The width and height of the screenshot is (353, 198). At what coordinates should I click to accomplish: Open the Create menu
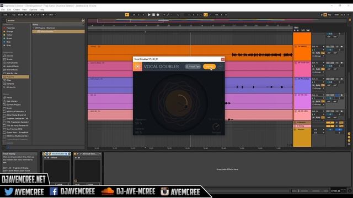point(17,10)
